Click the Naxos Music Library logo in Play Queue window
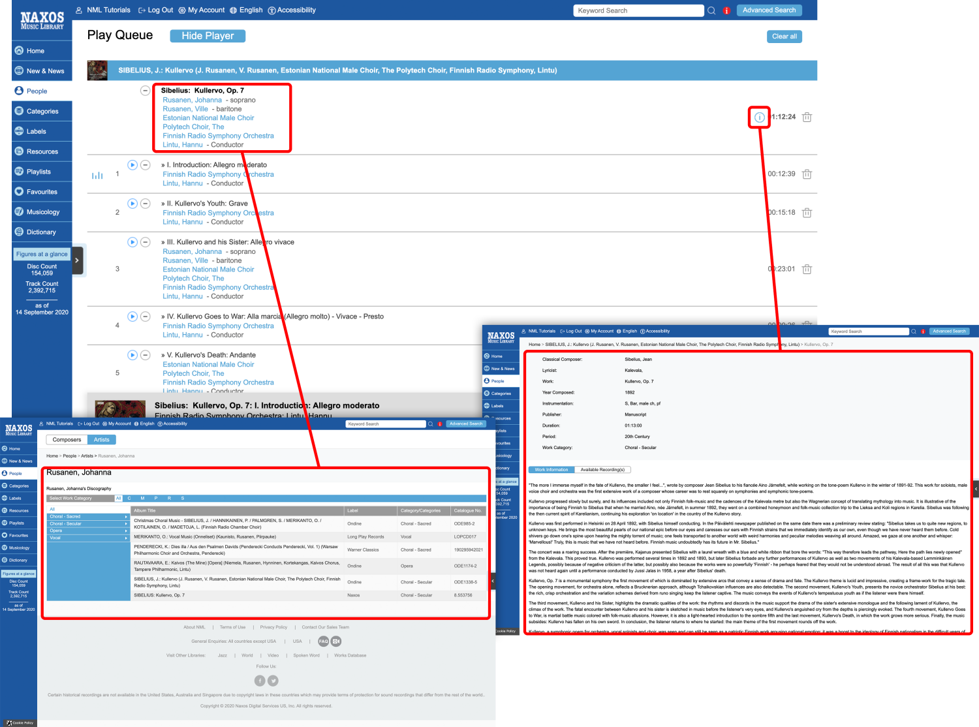The image size is (979, 727). pyautogui.click(x=42, y=20)
